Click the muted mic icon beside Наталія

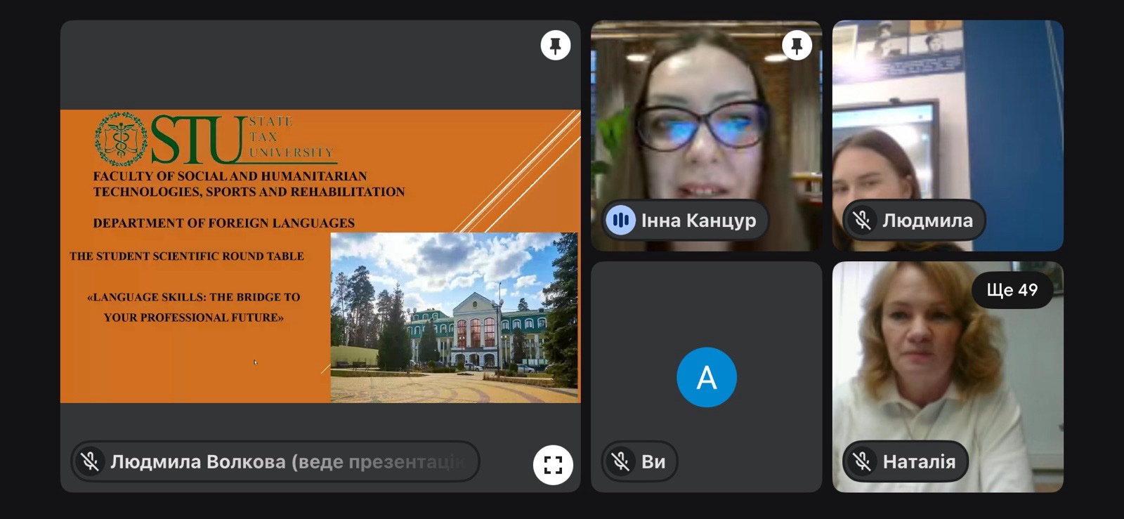click(x=862, y=461)
